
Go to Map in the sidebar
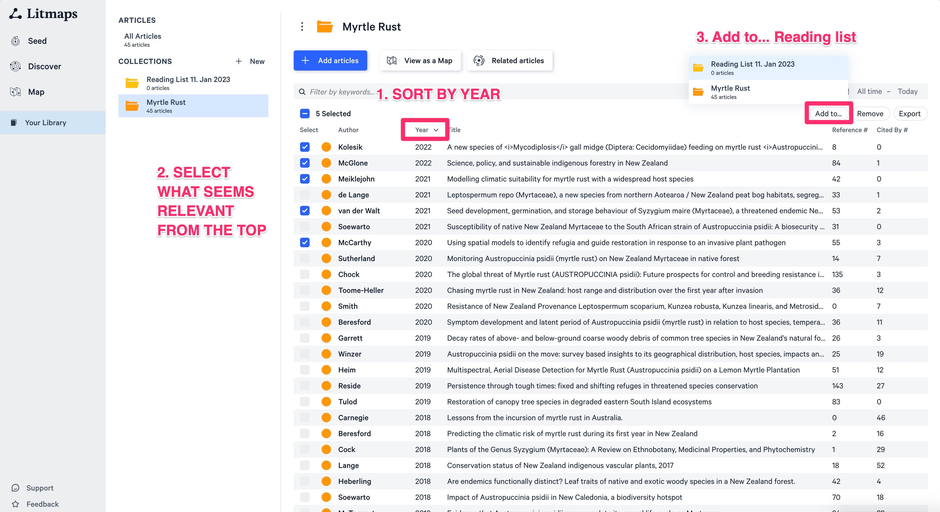coord(36,92)
